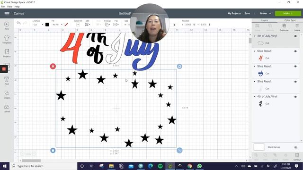The width and height of the screenshot is (303, 170).
Task: Open the Edit dropdown
Action: click(x=87, y=25)
